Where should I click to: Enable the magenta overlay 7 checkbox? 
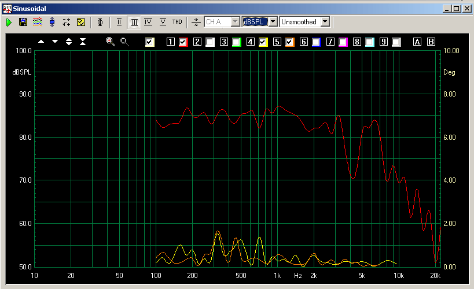tap(343, 42)
